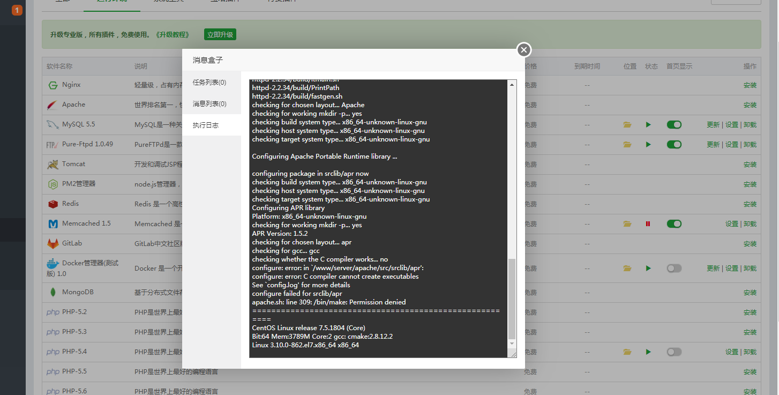Click the 立即升级 green button
Viewport: 779px width, 395px height.
pyautogui.click(x=220, y=35)
